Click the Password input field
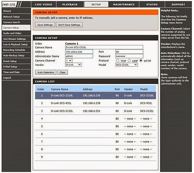The height and width of the screenshot is (173, 194). coord(129,56)
